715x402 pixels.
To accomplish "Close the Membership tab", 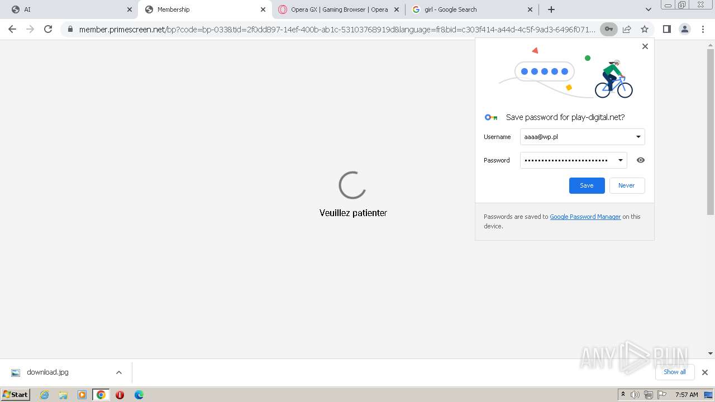I will pos(263,9).
